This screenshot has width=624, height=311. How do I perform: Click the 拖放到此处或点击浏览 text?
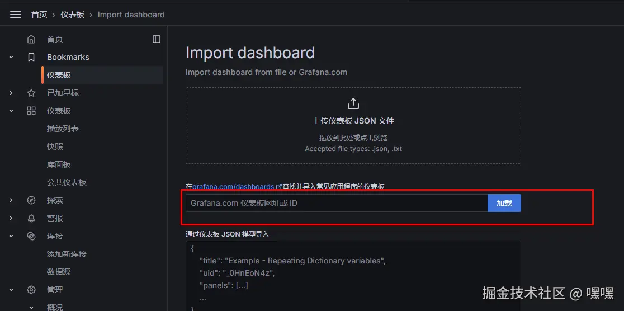(353, 138)
